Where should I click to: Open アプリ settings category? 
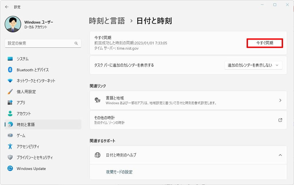coord(43,102)
